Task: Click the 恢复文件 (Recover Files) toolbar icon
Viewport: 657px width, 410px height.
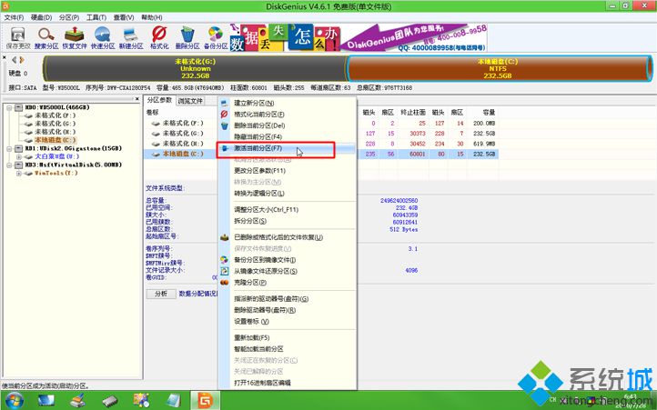Action: (75, 38)
